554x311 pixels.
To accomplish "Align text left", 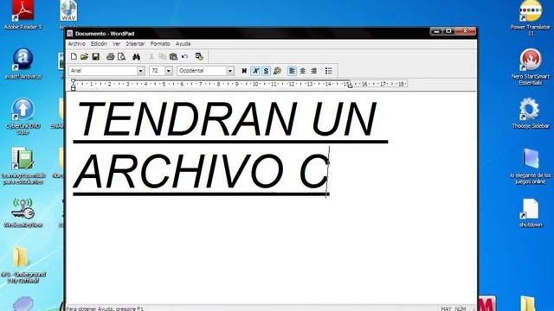I will 292,71.
